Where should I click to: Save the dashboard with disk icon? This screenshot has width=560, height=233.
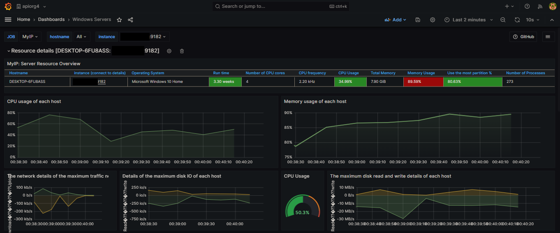[418, 20]
